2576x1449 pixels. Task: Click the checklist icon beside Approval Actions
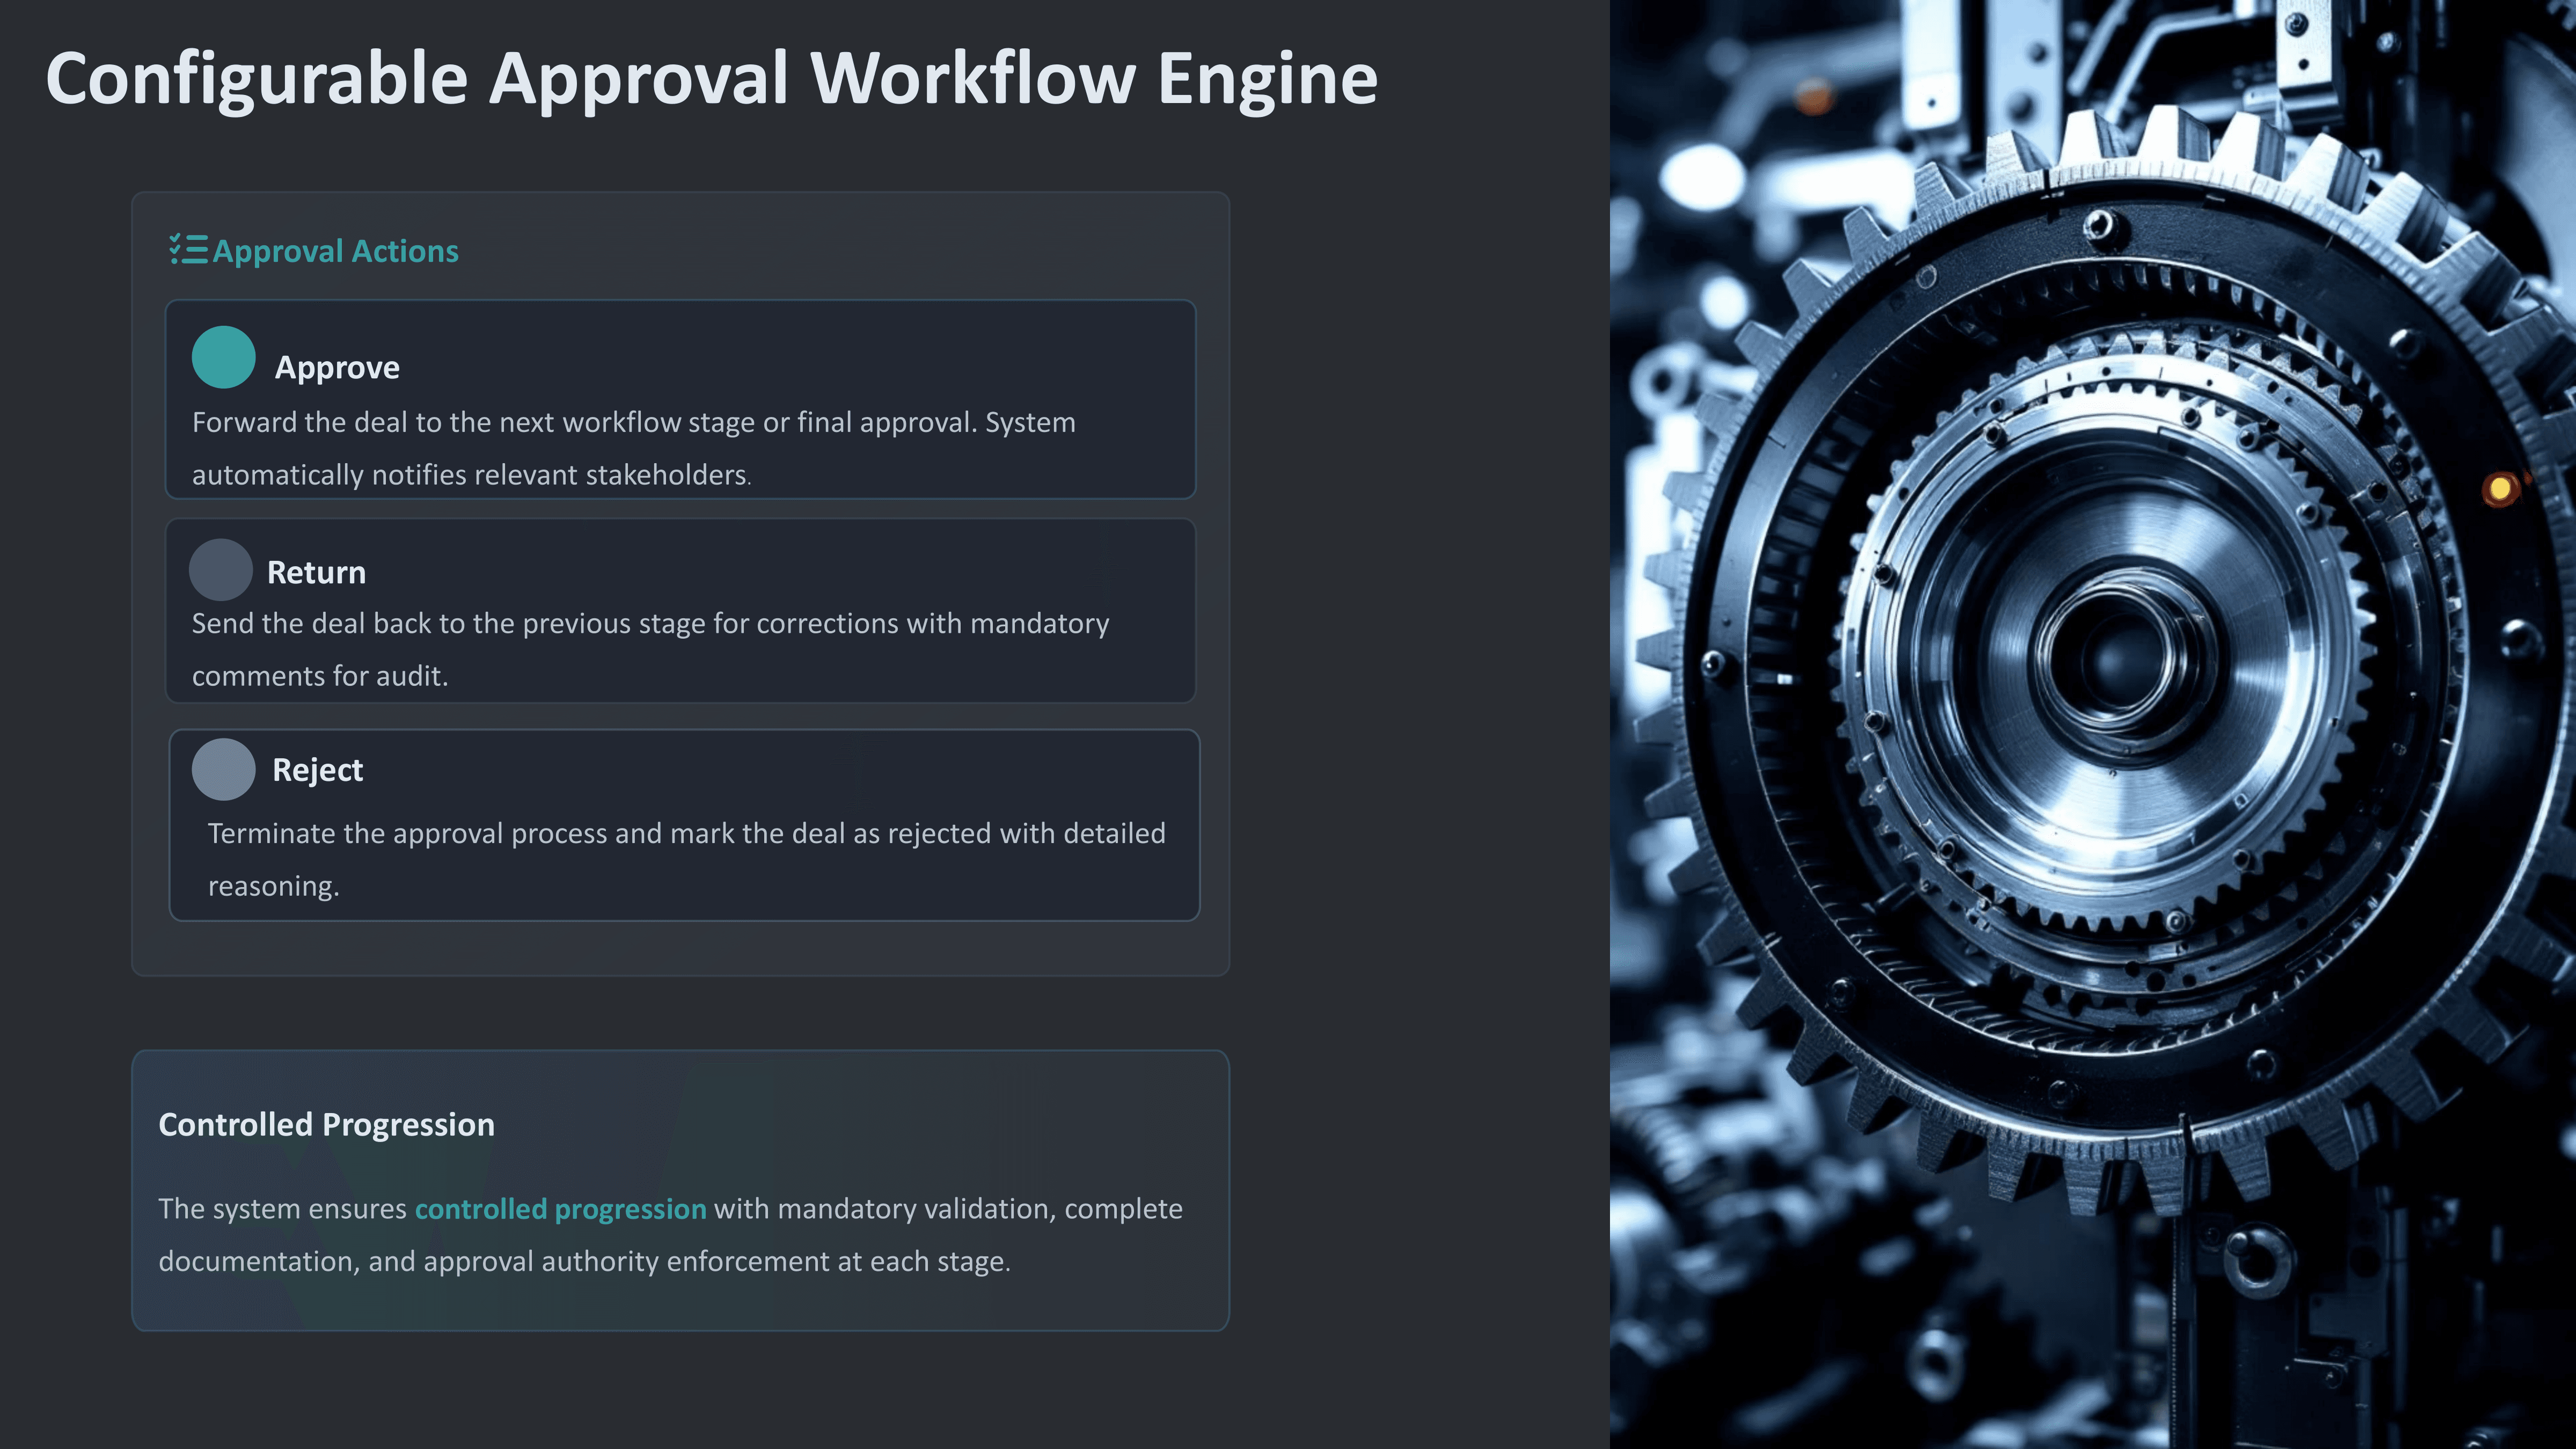click(188, 250)
